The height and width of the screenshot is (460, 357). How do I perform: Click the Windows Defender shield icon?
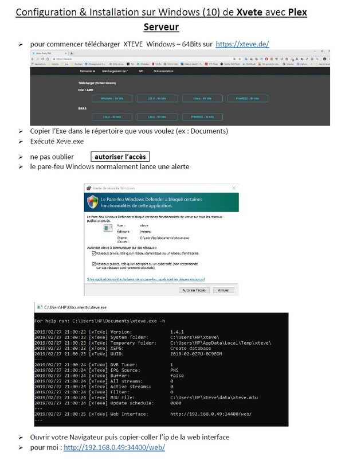pos(93,202)
